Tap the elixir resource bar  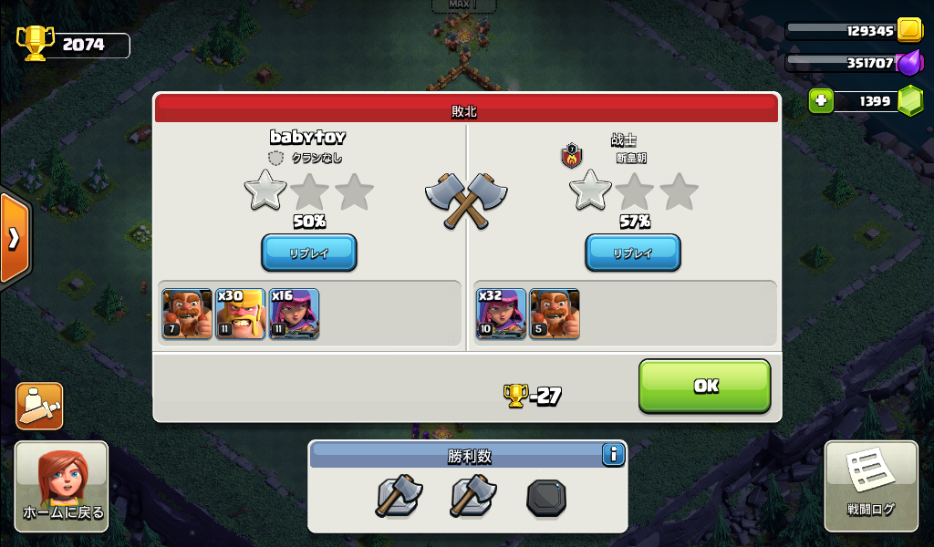[854, 63]
